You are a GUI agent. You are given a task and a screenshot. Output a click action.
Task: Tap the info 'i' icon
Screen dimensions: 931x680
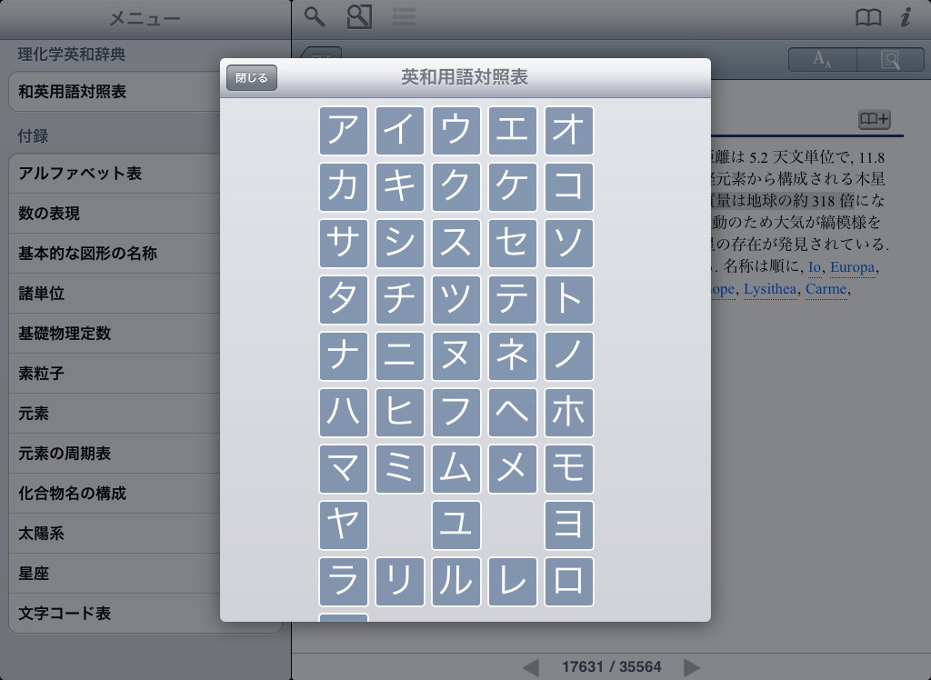click(x=905, y=17)
